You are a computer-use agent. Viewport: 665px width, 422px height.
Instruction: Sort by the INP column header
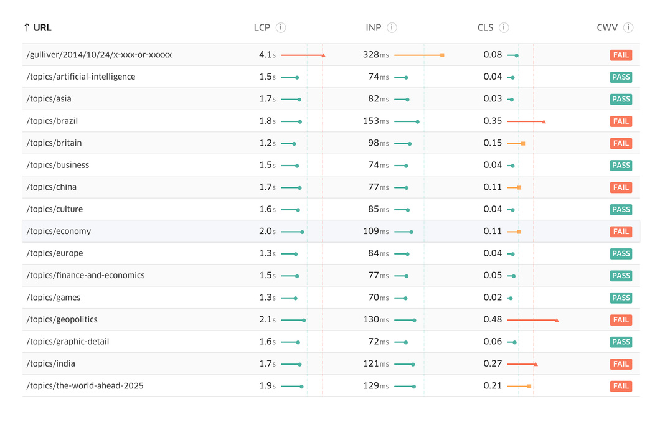pyautogui.click(x=373, y=27)
